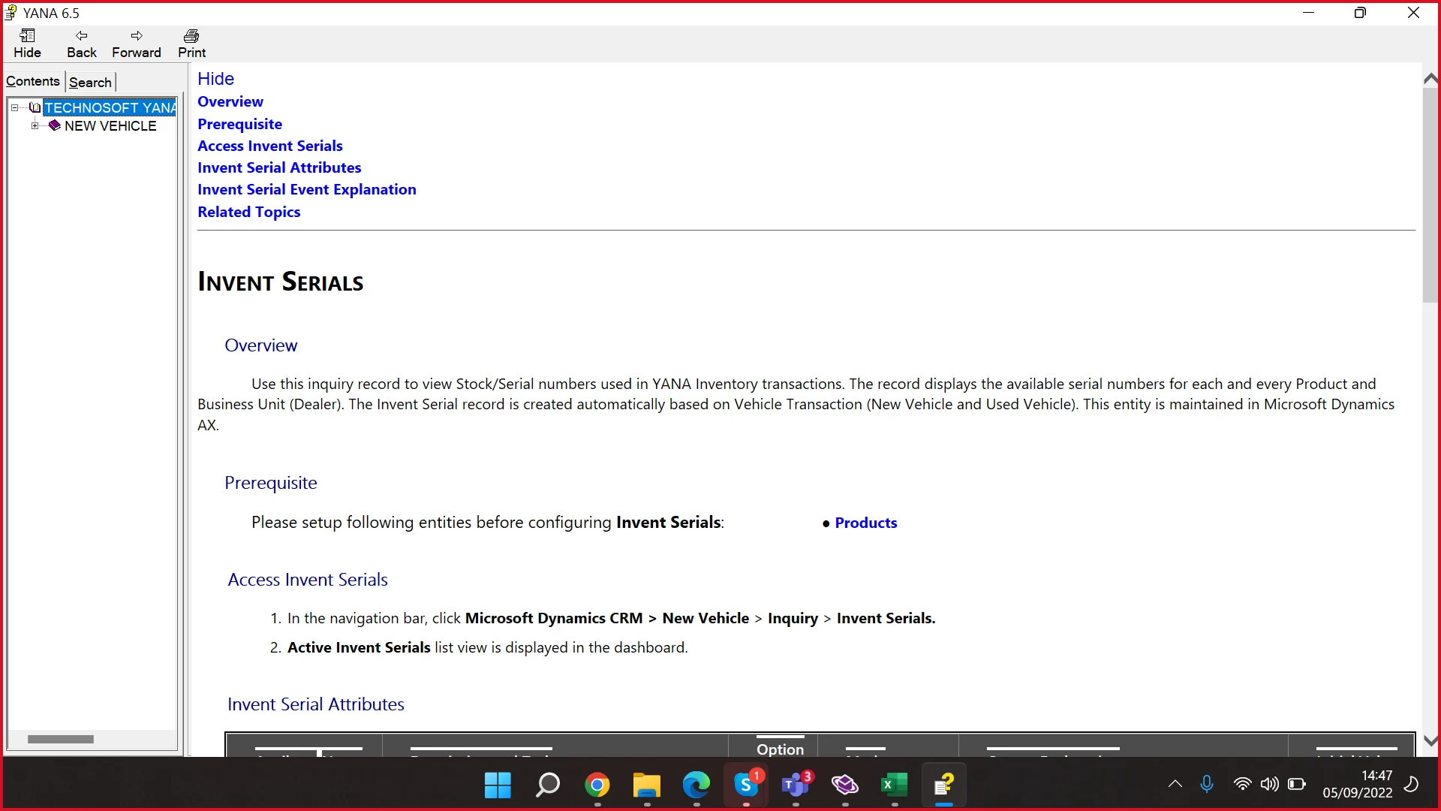Image resolution: width=1441 pixels, height=811 pixels.
Task: Click the Print toolbar icon
Action: (191, 35)
